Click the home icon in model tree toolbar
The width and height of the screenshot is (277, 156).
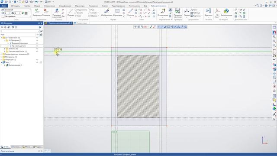point(9,27)
